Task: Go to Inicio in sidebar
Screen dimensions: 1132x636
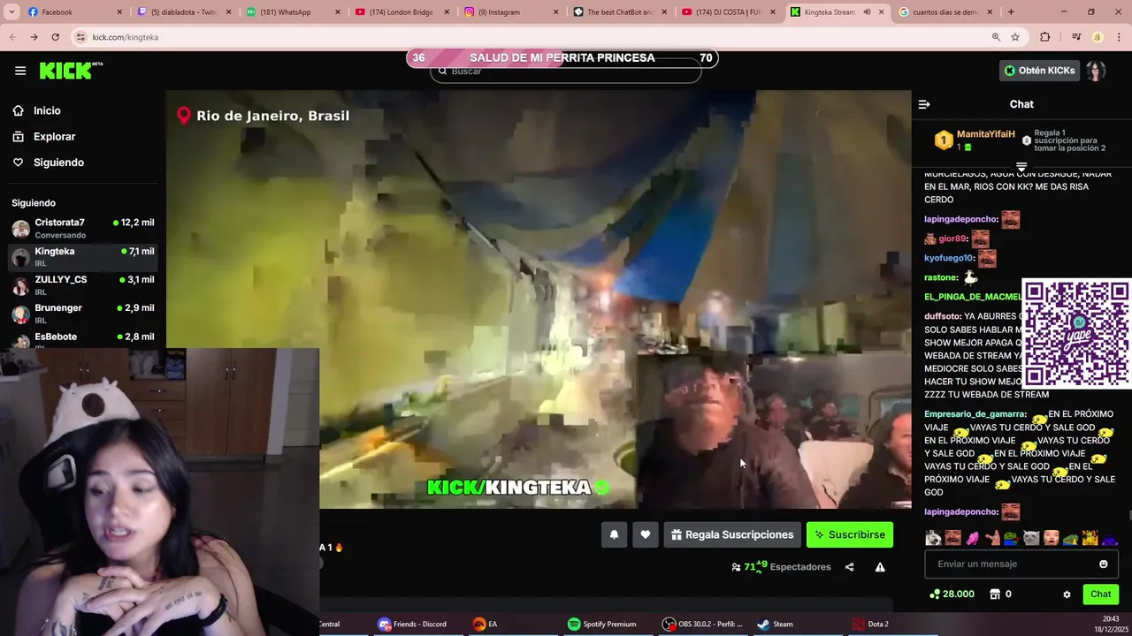Action: click(47, 110)
